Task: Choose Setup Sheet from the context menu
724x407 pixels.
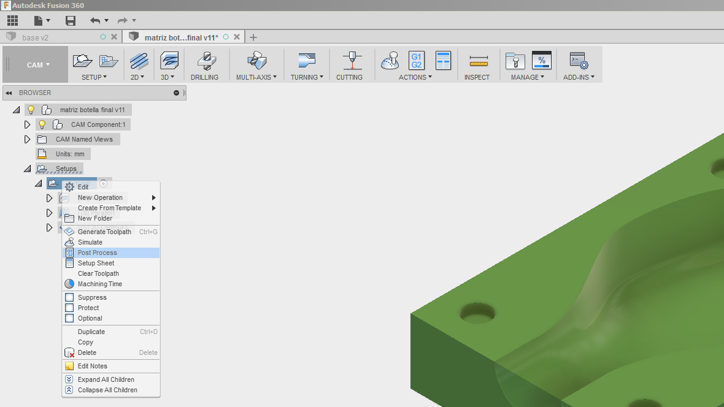Action: click(111, 263)
